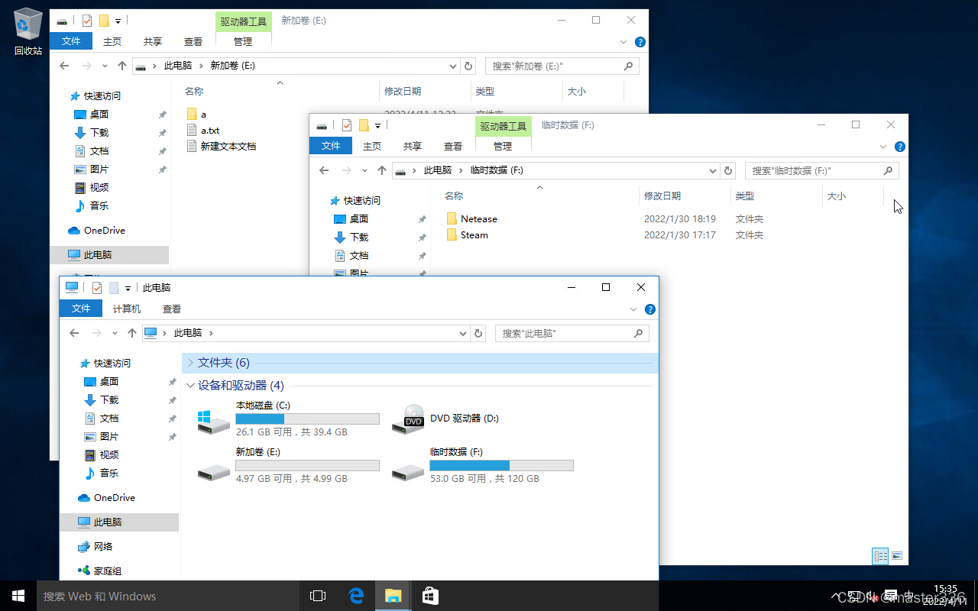The width and height of the screenshot is (978, 611).
Task: Select Steam folder in F: window
Action: click(474, 235)
